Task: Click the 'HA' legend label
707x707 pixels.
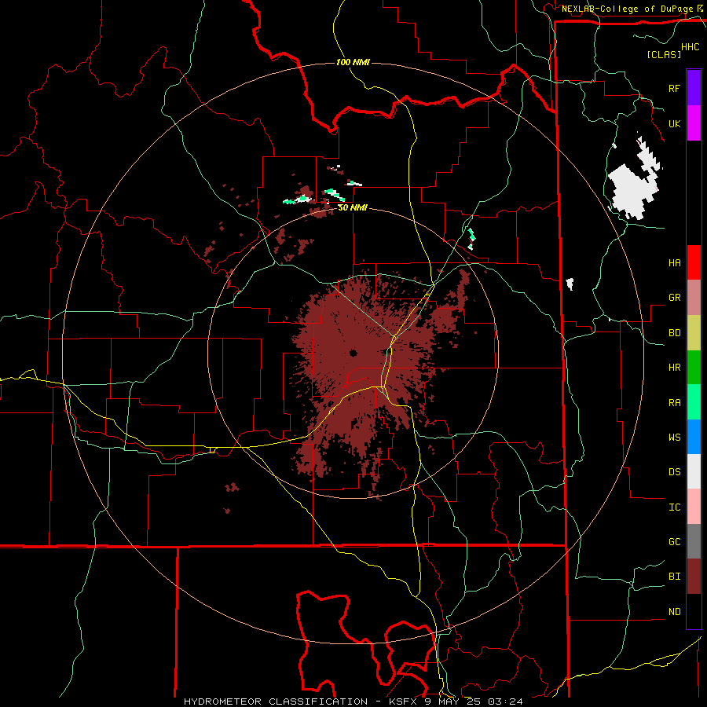Action: coord(675,262)
